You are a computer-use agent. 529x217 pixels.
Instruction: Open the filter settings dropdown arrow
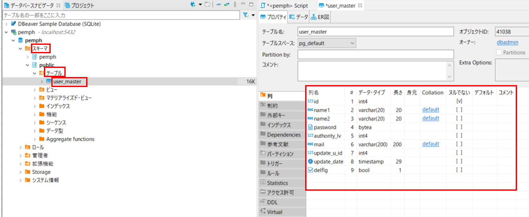point(253,15)
